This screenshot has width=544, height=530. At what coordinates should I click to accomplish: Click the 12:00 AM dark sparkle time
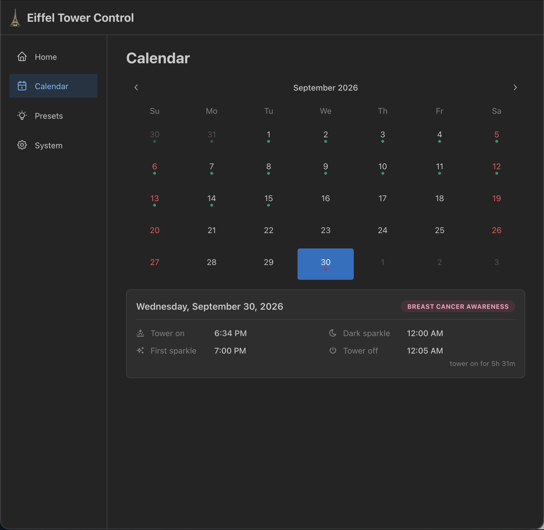[425, 333]
